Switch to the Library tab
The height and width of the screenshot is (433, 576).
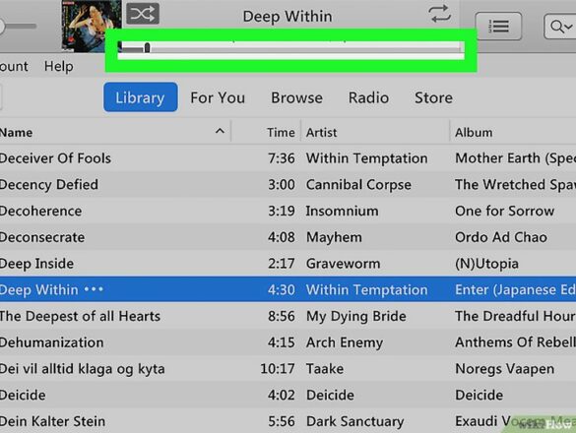[x=141, y=97]
